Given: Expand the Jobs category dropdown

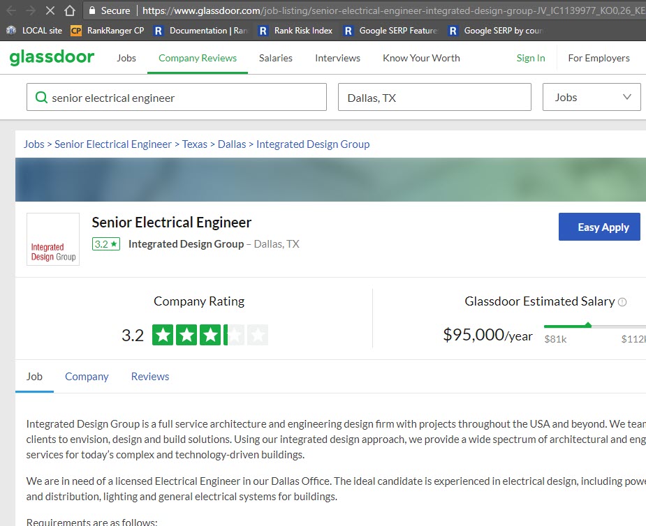Looking at the screenshot, I should tap(592, 97).
